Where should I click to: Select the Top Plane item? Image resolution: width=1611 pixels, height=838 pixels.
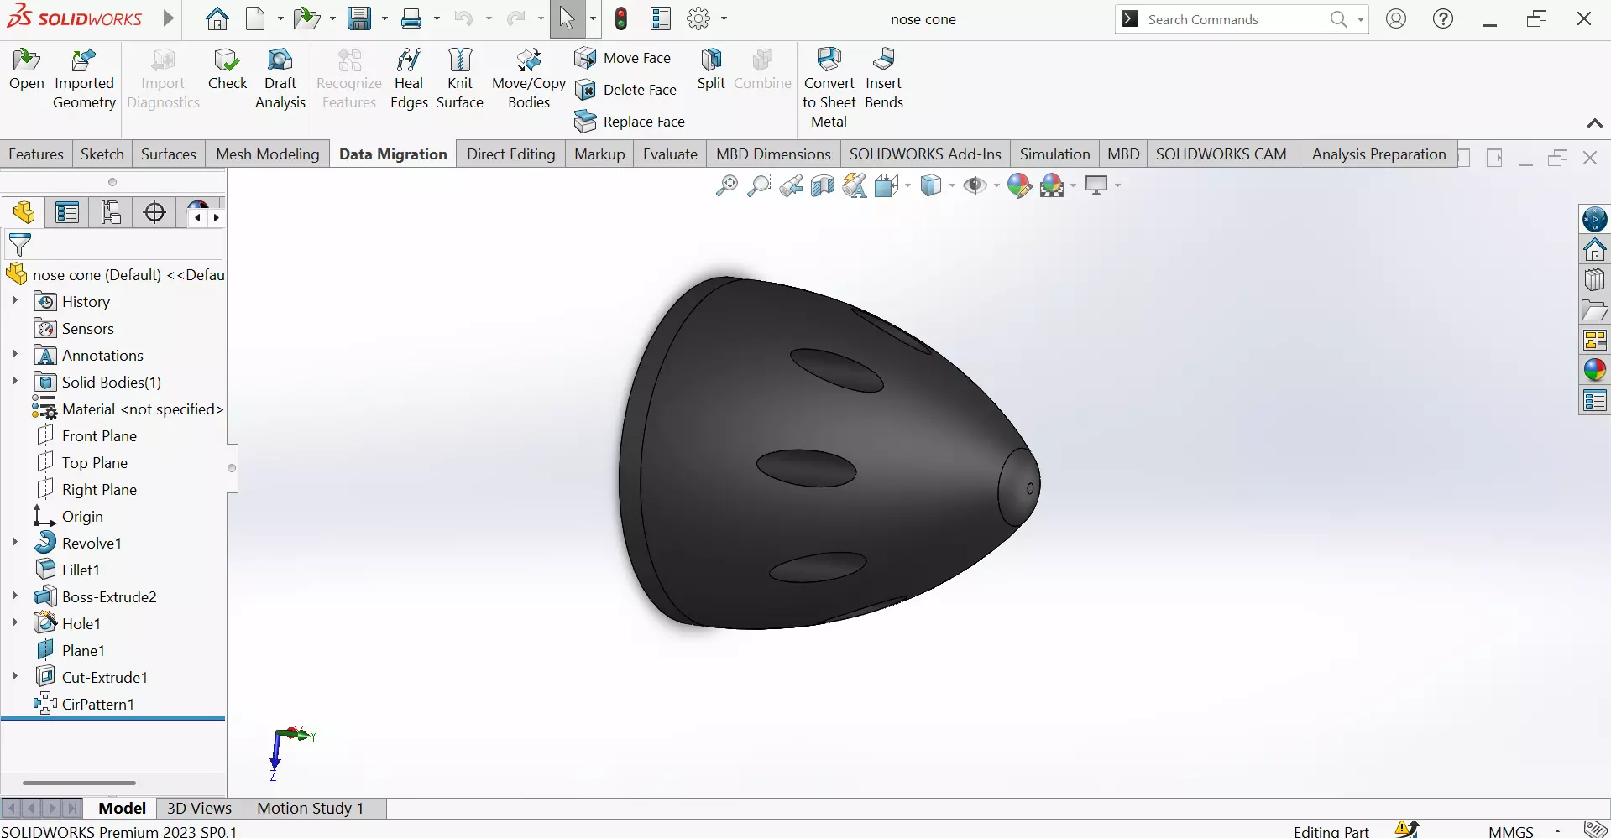tap(95, 462)
